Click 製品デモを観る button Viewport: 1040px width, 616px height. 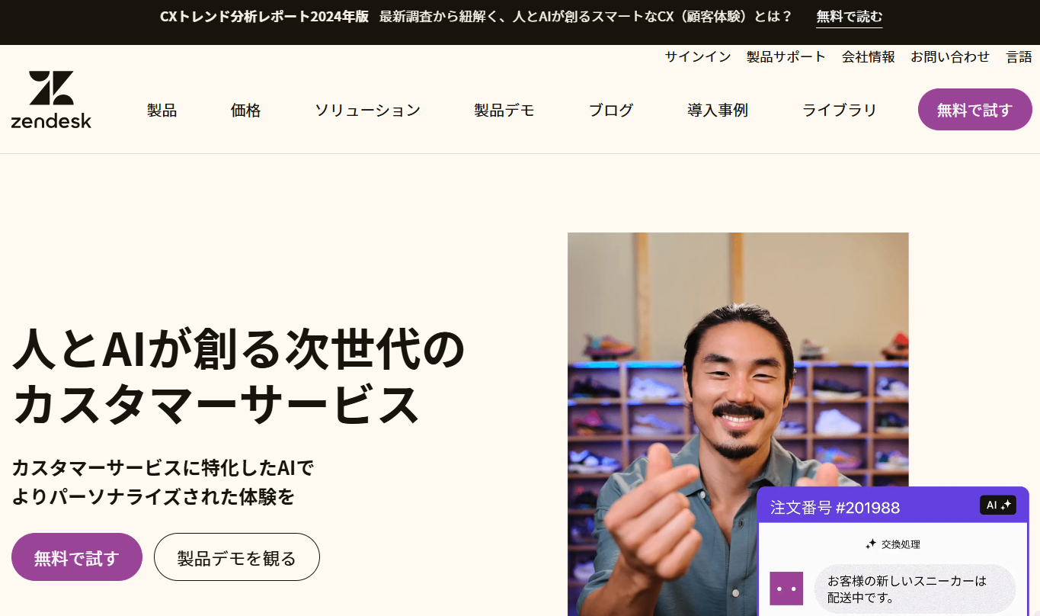coord(237,557)
